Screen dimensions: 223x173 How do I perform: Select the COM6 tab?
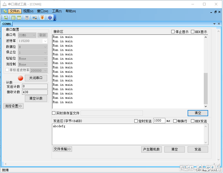pyautogui.click(x=7, y=24)
